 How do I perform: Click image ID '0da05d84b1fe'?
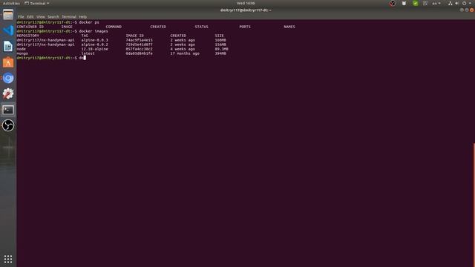click(x=139, y=53)
